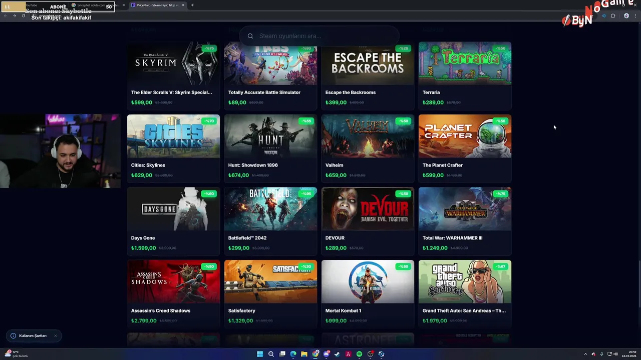Open the Terraria cover image
The image size is (641, 360).
coord(465,63)
